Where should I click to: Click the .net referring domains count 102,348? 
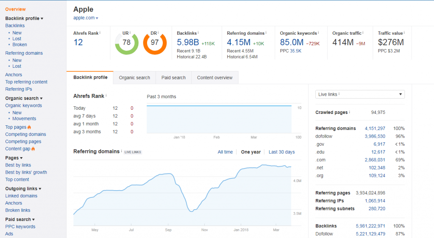[x=377, y=168]
